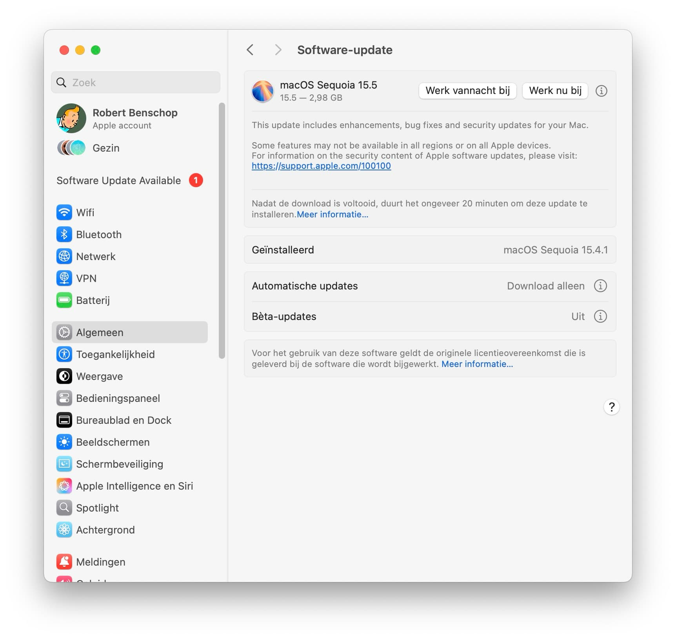Open Bureaublad en Dock icon
The width and height of the screenshot is (676, 640).
coord(64,420)
